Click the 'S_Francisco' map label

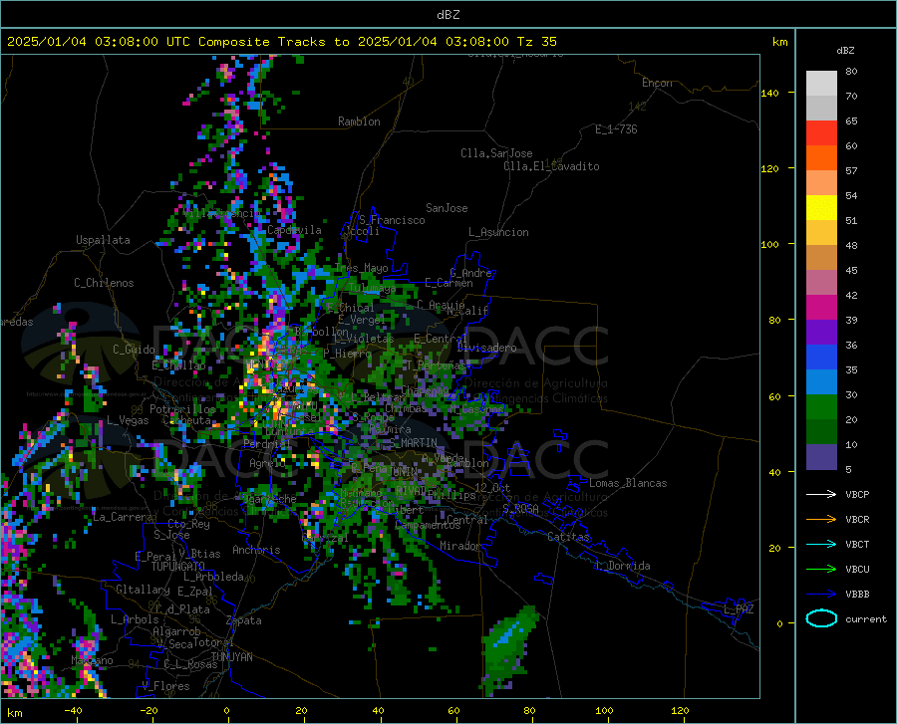392,220
